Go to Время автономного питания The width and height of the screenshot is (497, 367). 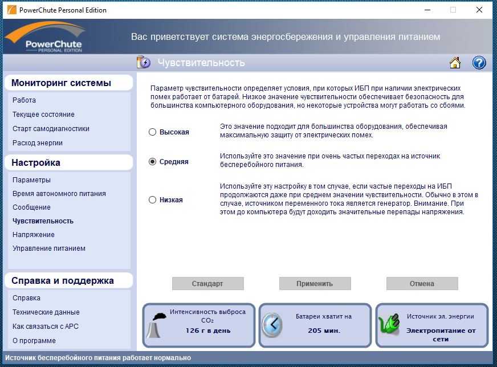(59, 194)
